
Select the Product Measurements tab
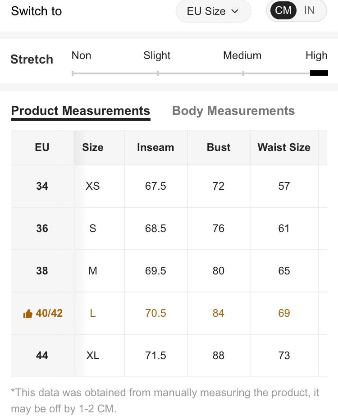coord(80,111)
